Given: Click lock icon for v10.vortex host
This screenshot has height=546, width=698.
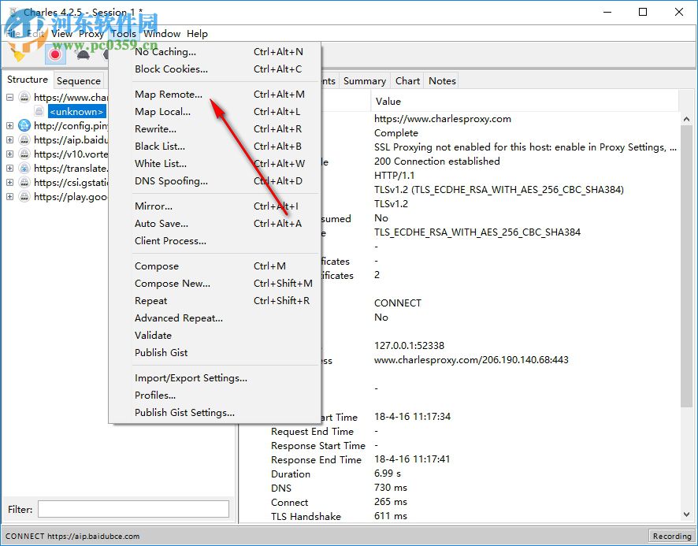Looking at the screenshot, I should point(24,154).
